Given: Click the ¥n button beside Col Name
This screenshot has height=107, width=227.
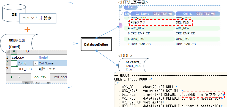Looking at the screenshot, I should pos(170,14).
